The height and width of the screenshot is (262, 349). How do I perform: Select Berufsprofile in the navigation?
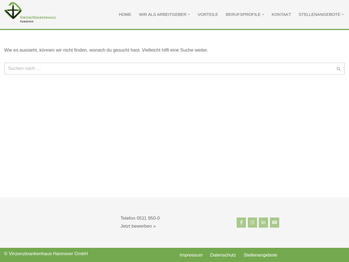tap(243, 14)
